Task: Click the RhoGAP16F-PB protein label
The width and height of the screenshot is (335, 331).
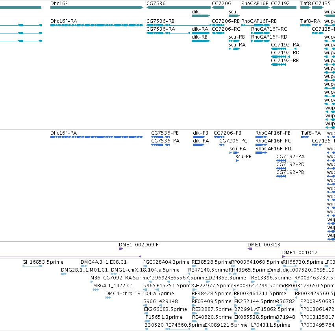Action: (273, 133)
